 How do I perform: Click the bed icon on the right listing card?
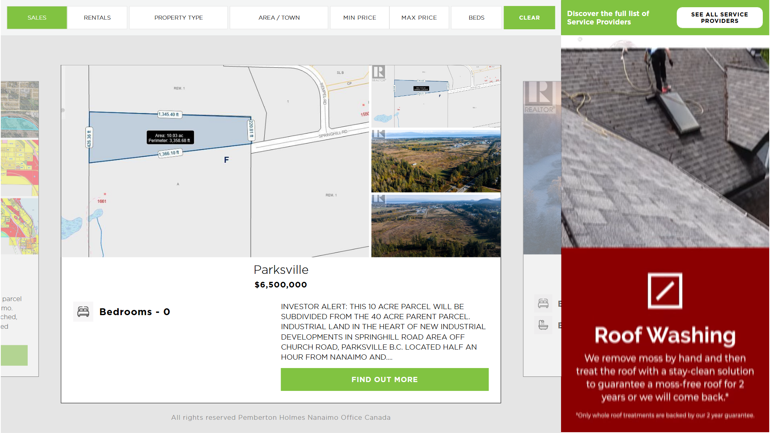[x=543, y=304]
